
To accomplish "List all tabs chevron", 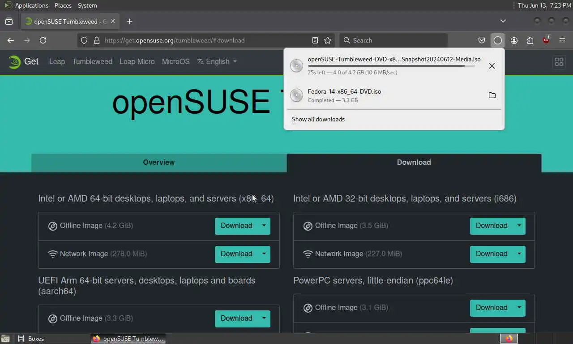I will (x=503, y=21).
